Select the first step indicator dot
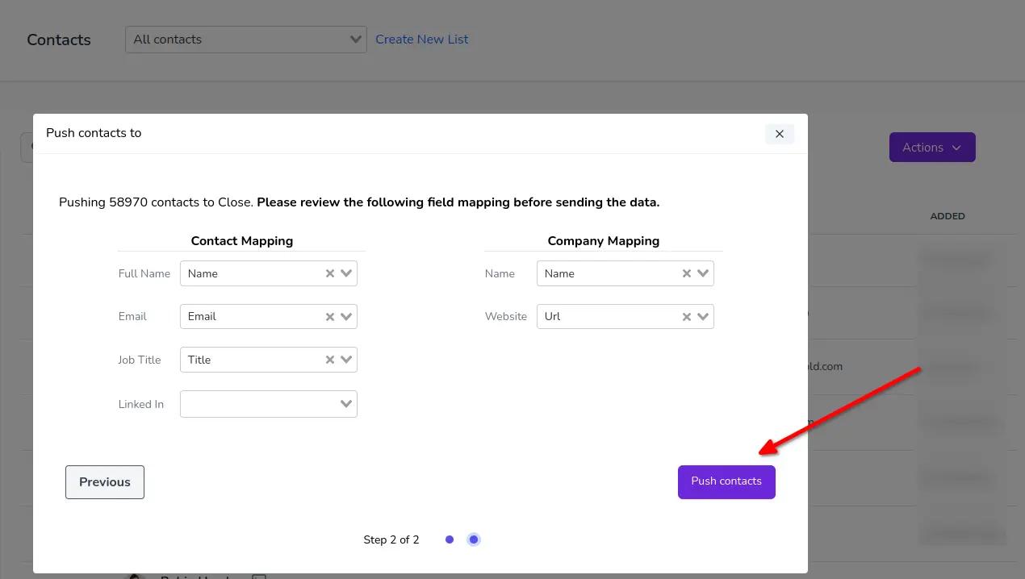This screenshot has height=579, width=1025. (x=450, y=539)
